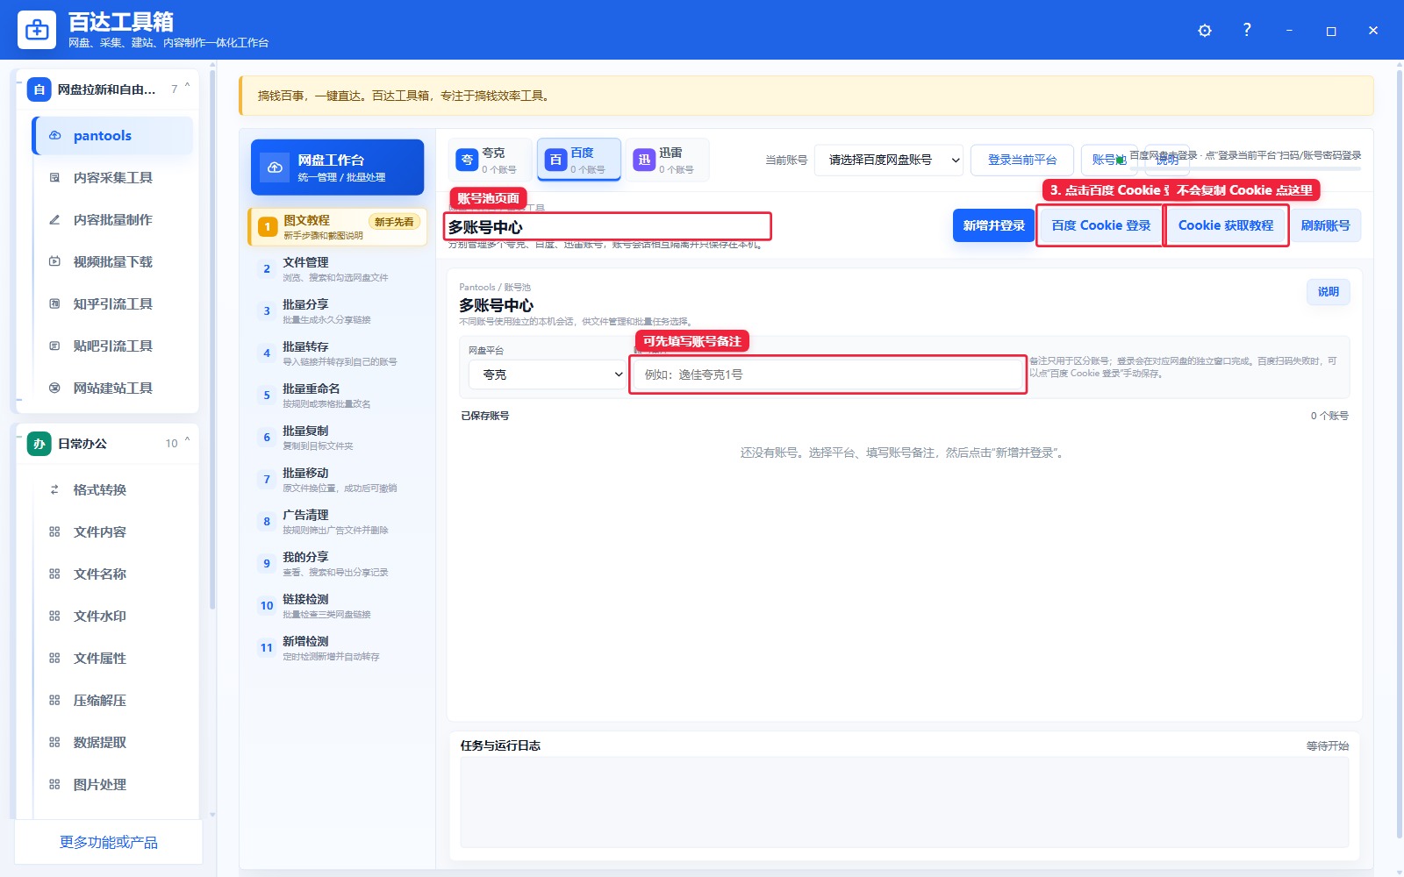Focus the 账号备注 input field

click(x=828, y=374)
